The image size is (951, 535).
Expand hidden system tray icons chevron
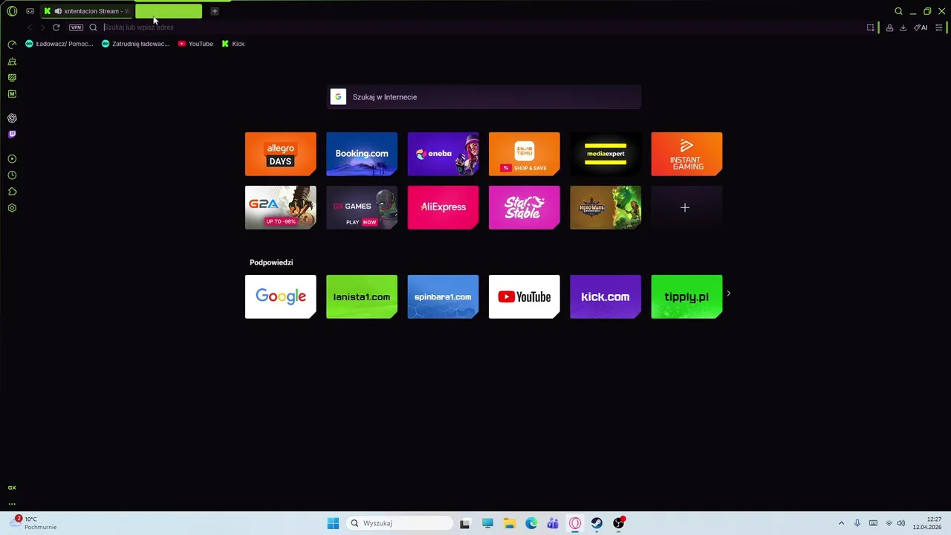(x=841, y=523)
